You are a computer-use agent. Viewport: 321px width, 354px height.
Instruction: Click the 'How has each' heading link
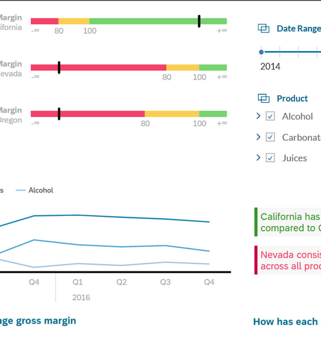(285, 322)
